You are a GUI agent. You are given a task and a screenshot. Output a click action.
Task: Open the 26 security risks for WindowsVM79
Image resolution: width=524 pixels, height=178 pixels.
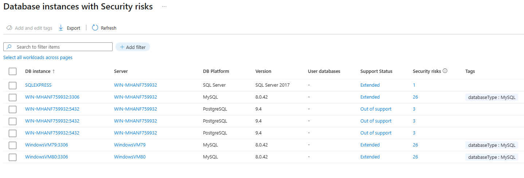(415, 145)
